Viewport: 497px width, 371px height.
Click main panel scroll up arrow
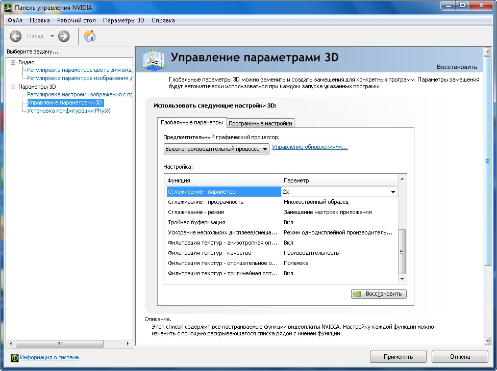pyautogui.click(x=487, y=51)
